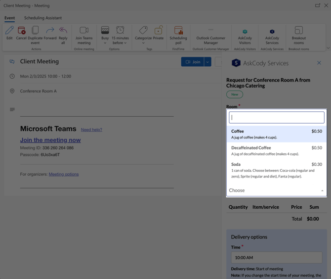This screenshot has width=331, height=279.
Task: Click the Edit pencil icon
Action: pyautogui.click(x=9, y=30)
